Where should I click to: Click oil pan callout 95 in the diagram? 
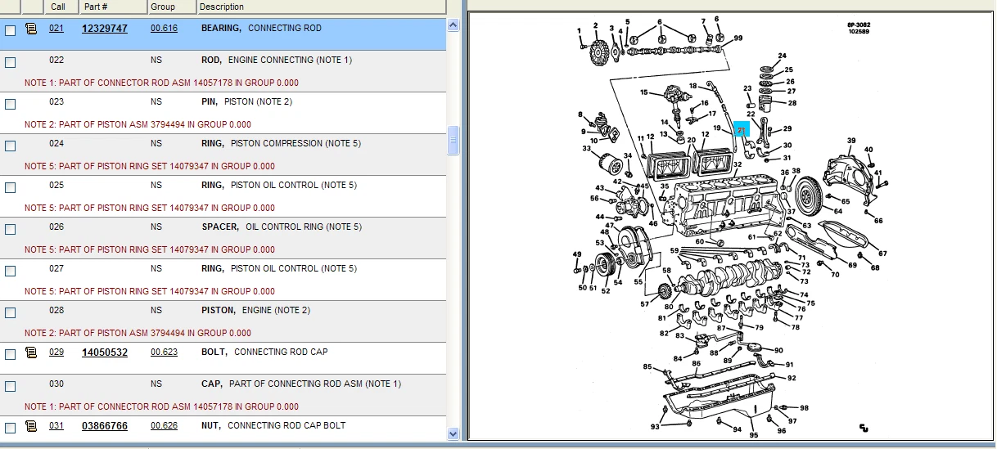(x=753, y=435)
